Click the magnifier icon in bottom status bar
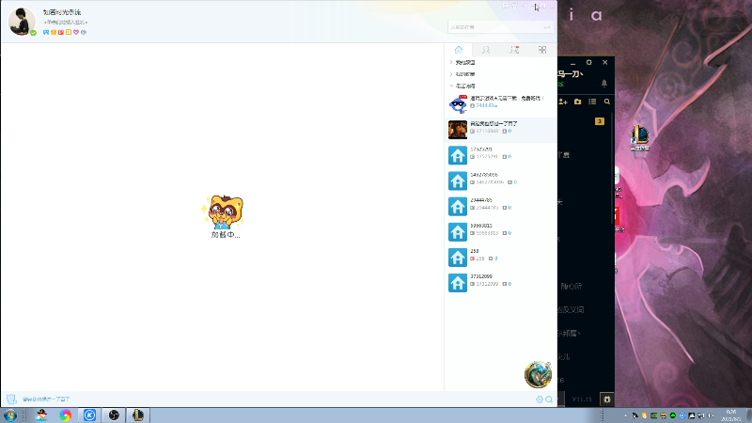The image size is (752, 423). (x=549, y=399)
